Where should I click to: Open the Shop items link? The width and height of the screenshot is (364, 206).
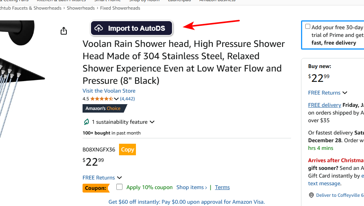point(190,187)
